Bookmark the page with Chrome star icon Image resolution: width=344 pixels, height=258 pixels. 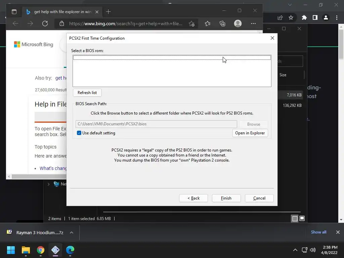pyautogui.click(x=291, y=17)
